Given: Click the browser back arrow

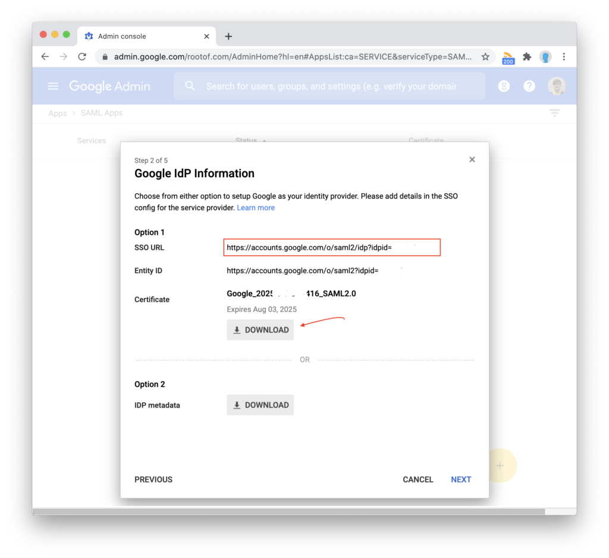Looking at the screenshot, I should [45, 57].
